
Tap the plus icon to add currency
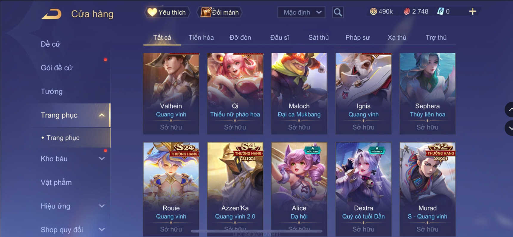pos(472,12)
